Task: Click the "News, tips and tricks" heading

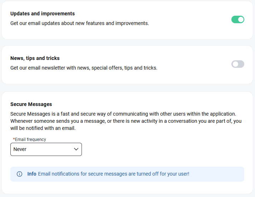Action: click(x=35, y=58)
